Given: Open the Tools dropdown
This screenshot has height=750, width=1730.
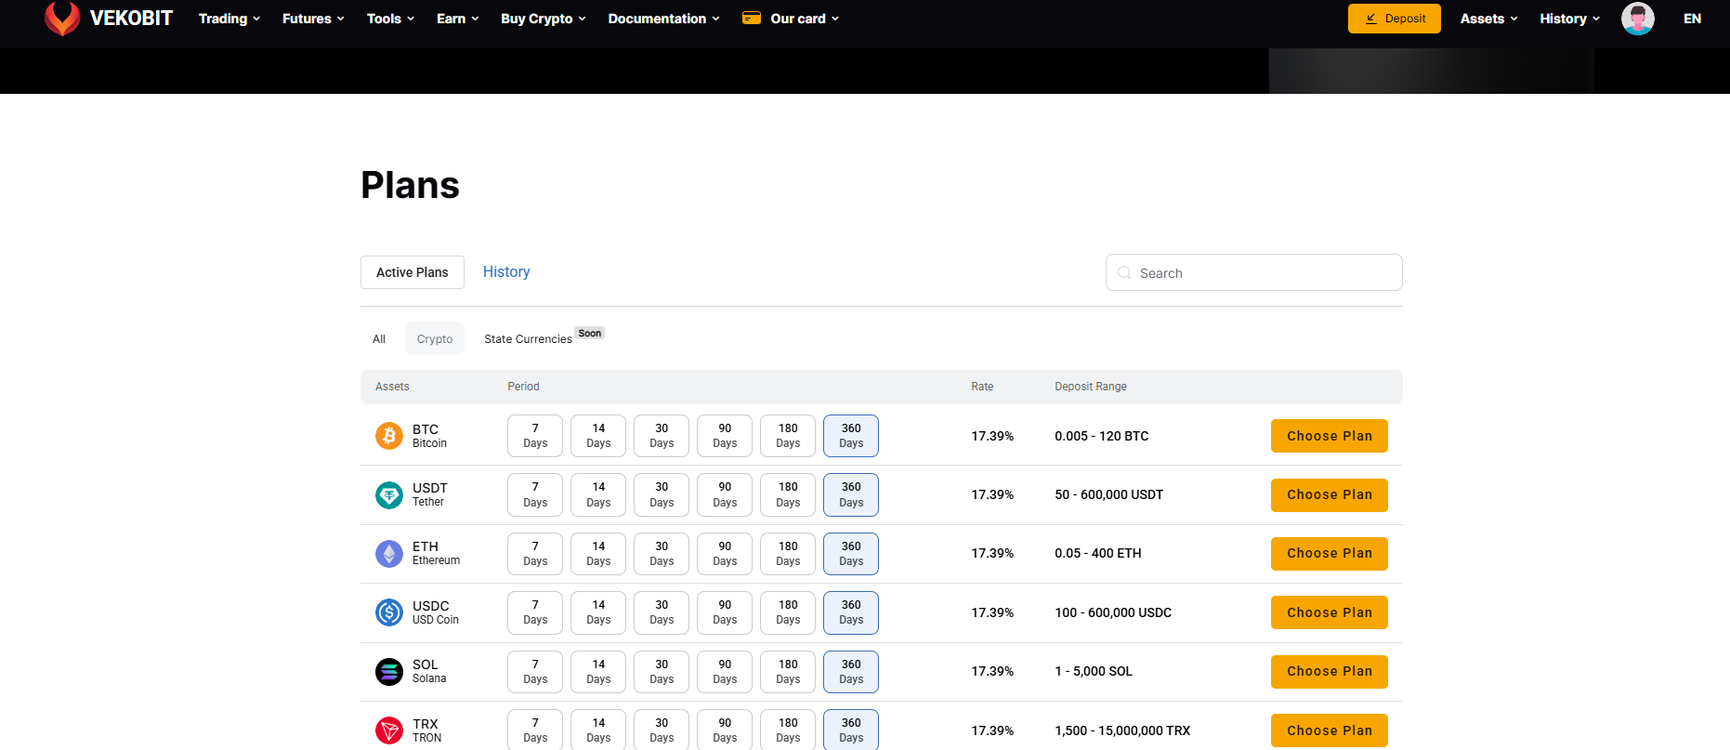Looking at the screenshot, I should pyautogui.click(x=390, y=19).
